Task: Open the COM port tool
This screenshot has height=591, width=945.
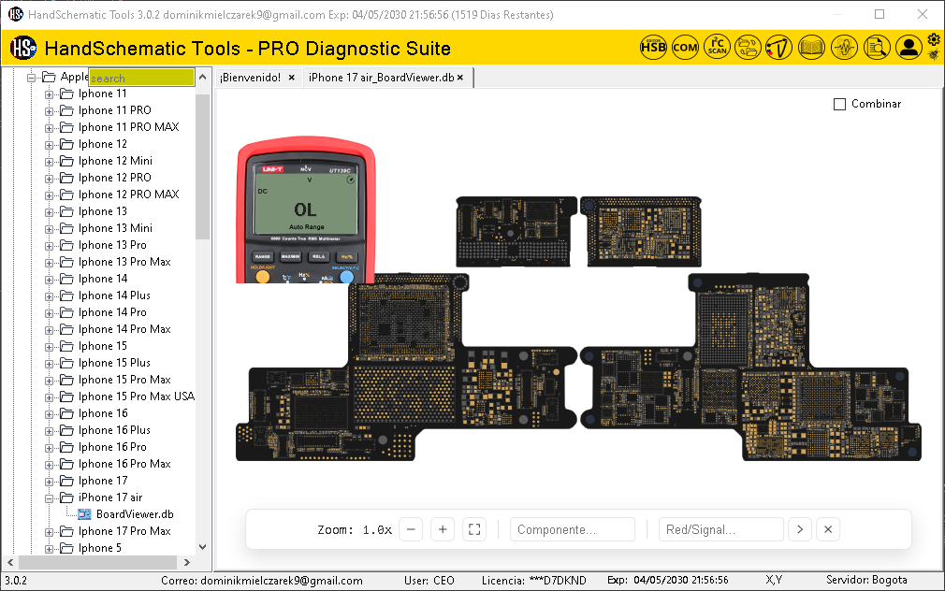Action: [x=685, y=47]
